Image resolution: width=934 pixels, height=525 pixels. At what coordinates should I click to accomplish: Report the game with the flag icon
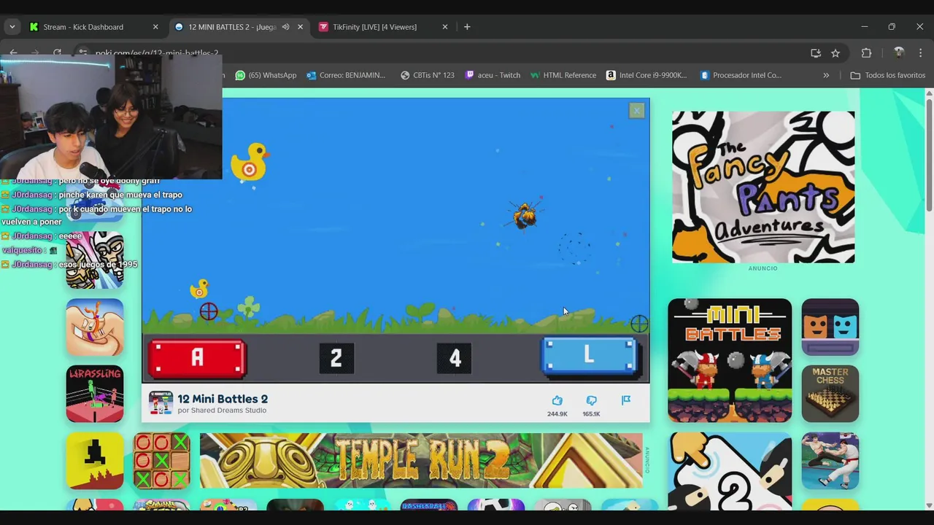tap(626, 400)
